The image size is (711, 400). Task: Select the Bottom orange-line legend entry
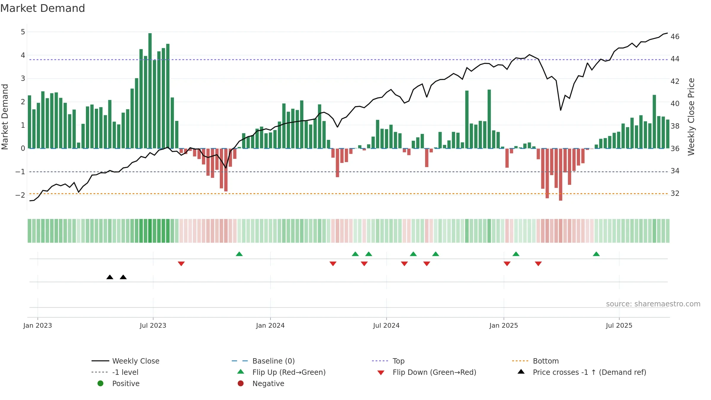pyautogui.click(x=535, y=361)
